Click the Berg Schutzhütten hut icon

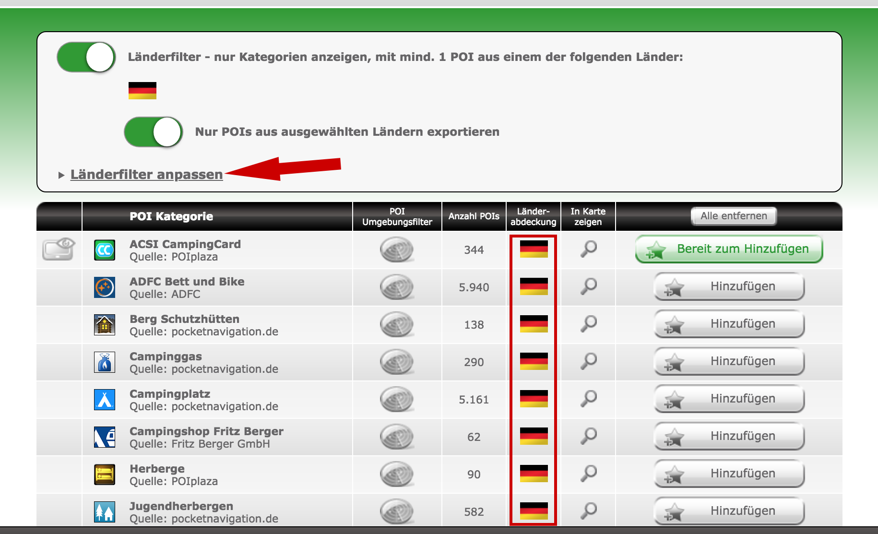coord(105,325)
